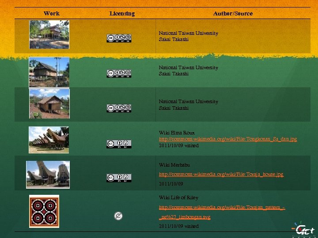Follow the Tongkonan_Sa_dan.jpg Wikimedia link

[228, 139]
